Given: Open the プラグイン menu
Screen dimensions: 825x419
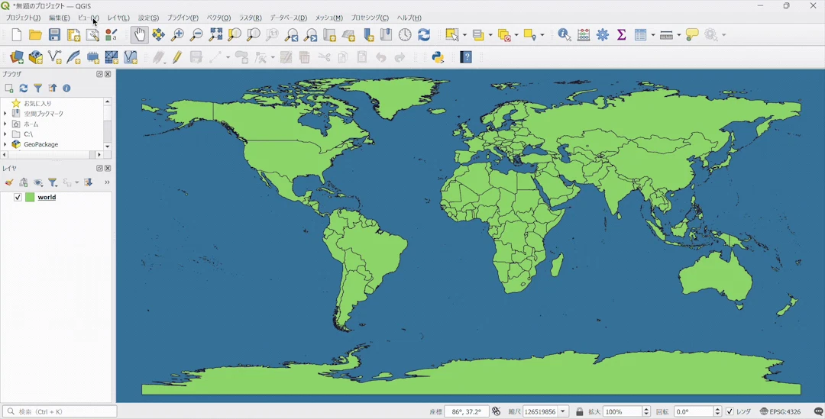Looking at the screenshot, I should pyautogui.click(x=183, y=18).
